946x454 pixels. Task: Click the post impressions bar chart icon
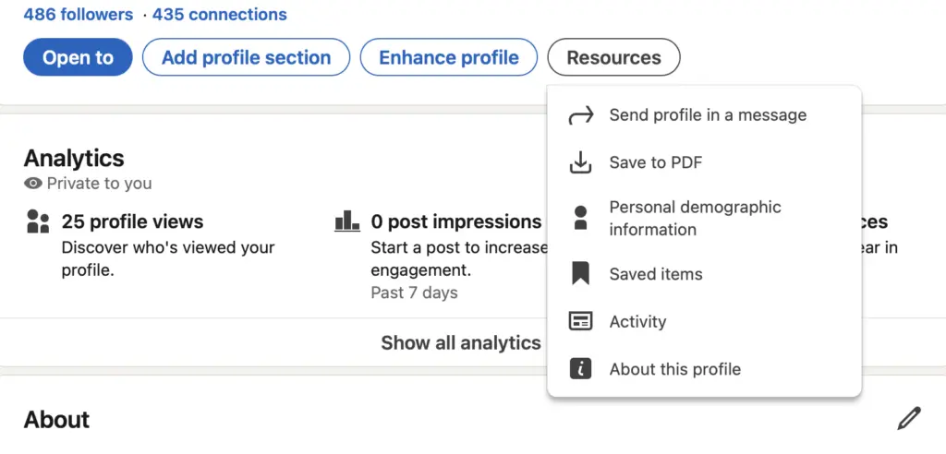click(x=347, y=221)
